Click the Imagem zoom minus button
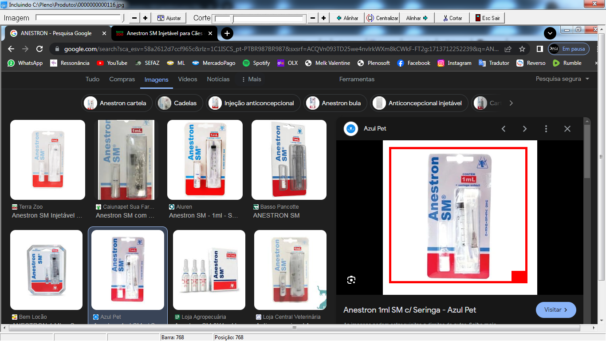 coord(135,18)
